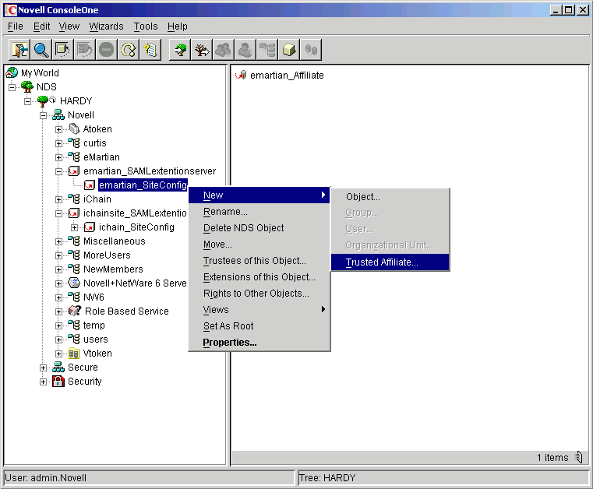Click the exit-container toolbar icon with arrow
Viewport: 593px width, 489px height.
pos(19,50)
